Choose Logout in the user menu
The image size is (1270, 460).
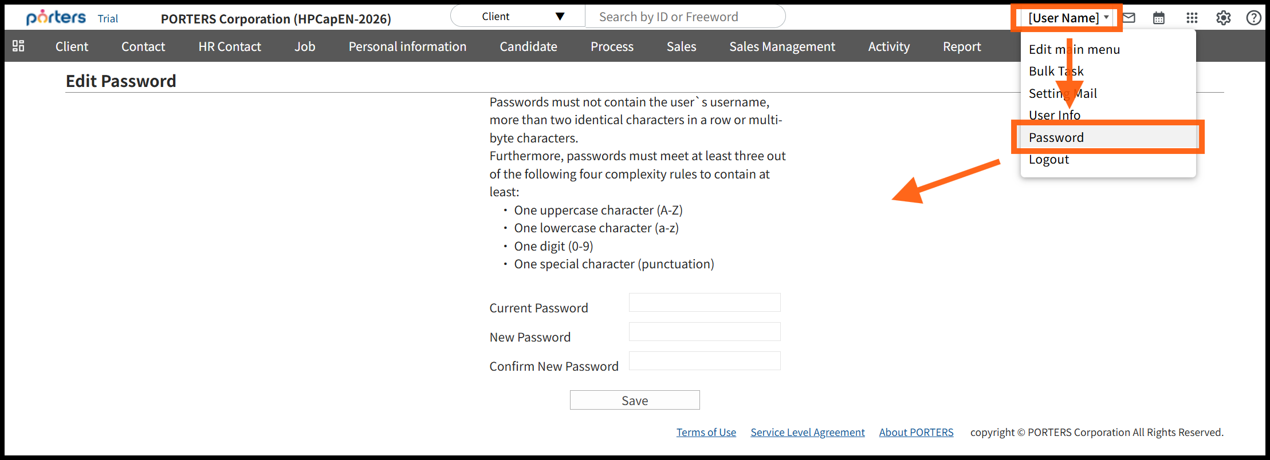click(1049, 160)
